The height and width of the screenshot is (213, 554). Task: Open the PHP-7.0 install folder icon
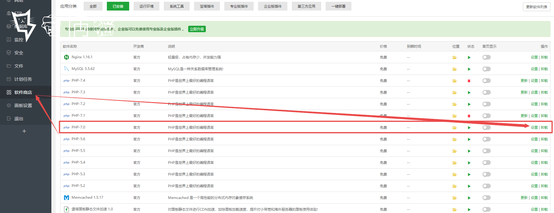click(454, 128)
